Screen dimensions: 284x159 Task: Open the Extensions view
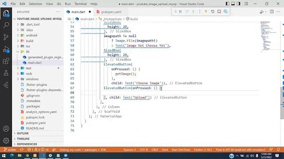coord(6,61)
